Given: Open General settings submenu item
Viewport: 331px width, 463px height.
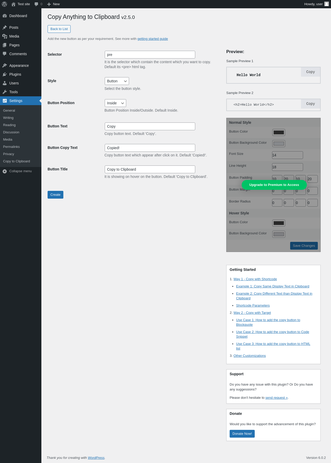Looking at the screenshot, I should pos(9,110).
